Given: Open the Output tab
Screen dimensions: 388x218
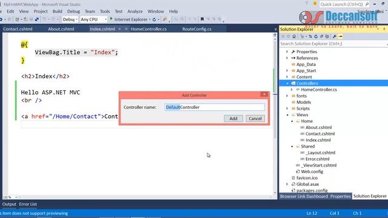Looking at the screenshot, I should click(x=9, y=204).
